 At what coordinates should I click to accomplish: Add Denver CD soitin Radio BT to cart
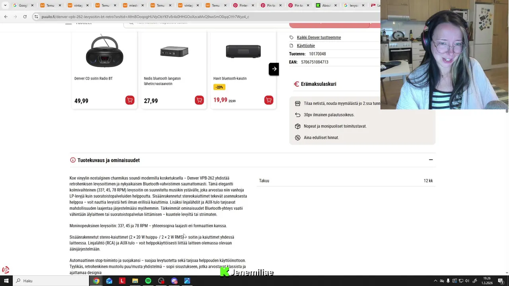click(x=130, y=100)
